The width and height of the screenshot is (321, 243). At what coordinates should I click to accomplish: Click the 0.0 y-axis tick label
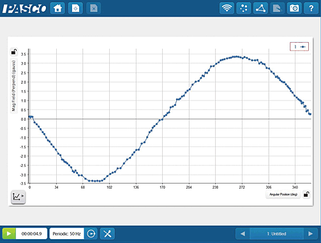click(x=24, y=119)
